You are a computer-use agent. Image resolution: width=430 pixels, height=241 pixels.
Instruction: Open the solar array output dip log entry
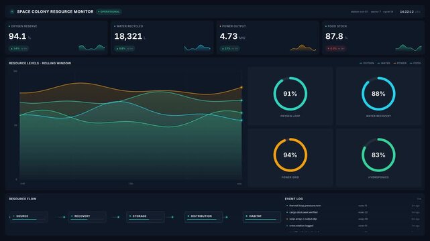[x=354, y=219]
